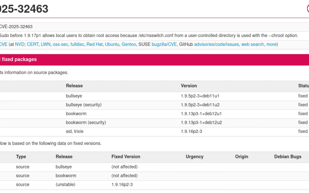This screenshot has width=309, height=193.
Task: Click "fixed" status in sid, trixie row
Action: click(x=303, y=131)
